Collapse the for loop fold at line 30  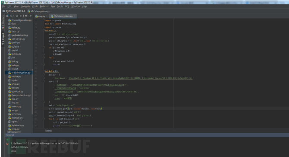[44, 119]
